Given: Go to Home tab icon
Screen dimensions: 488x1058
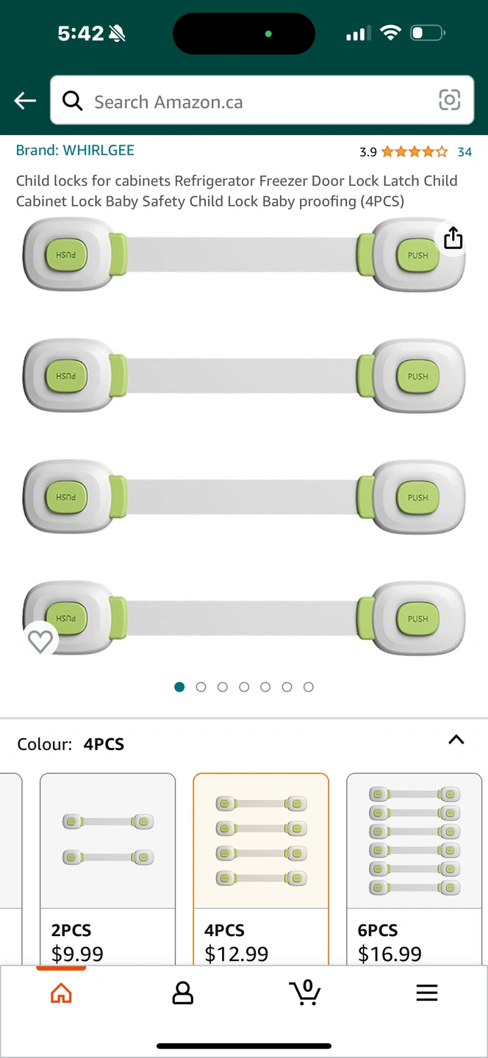Looking at the screenshot, I should (61, 993).
